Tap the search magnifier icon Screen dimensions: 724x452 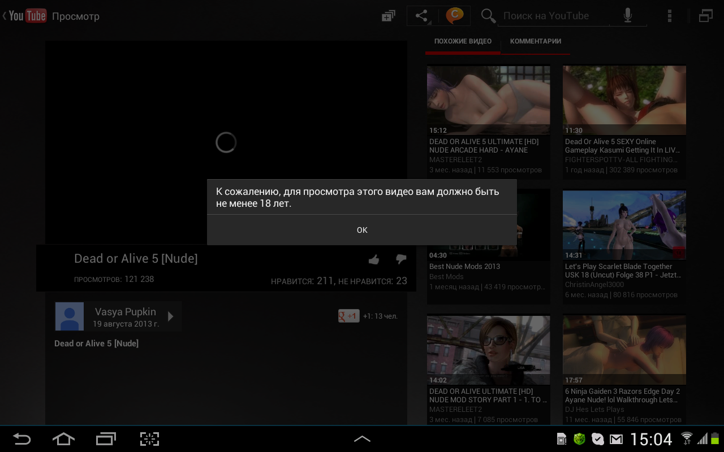click(488, 16)
